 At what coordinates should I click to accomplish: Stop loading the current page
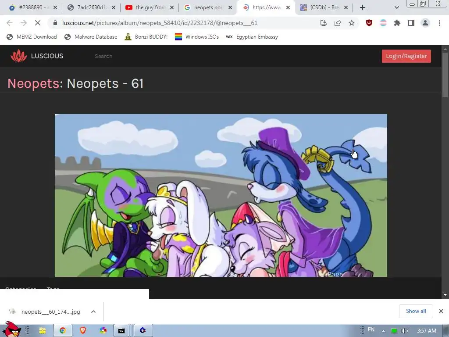point(38,23)
